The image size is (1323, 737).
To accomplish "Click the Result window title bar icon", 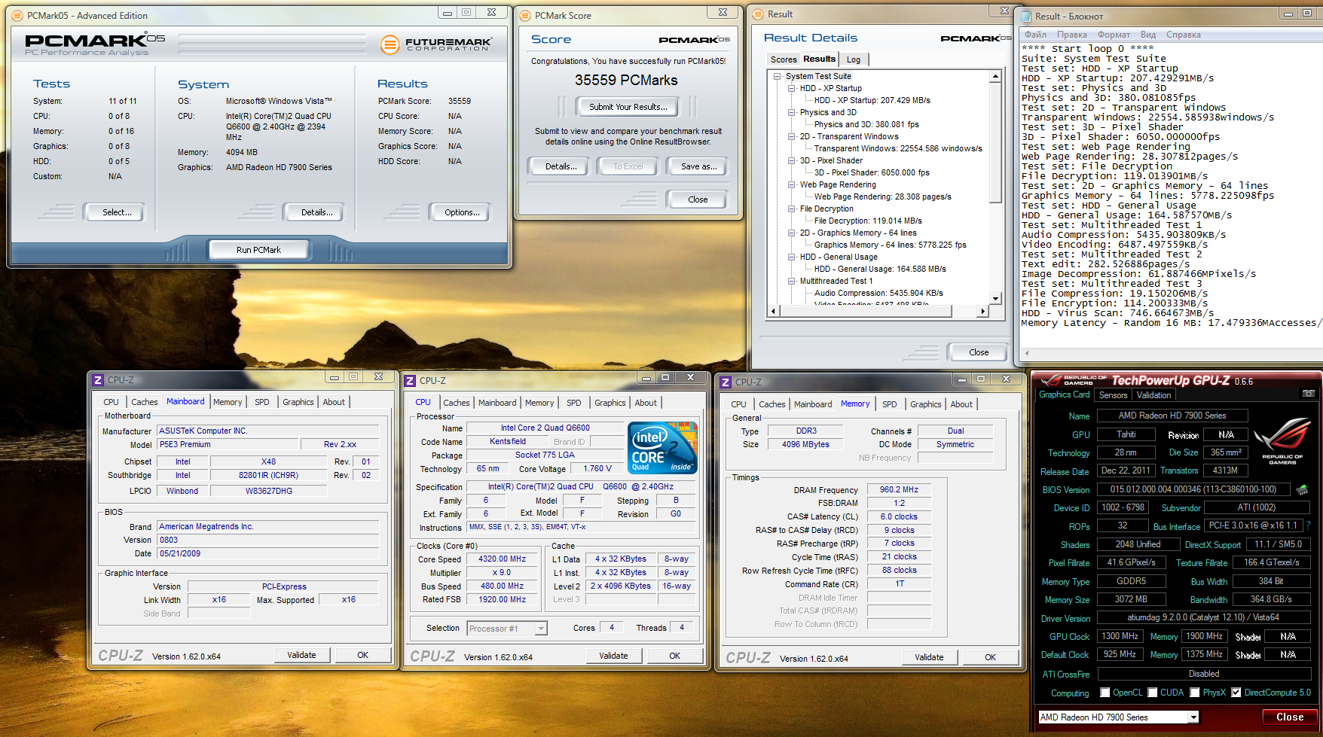I will (x=758, y=14).
